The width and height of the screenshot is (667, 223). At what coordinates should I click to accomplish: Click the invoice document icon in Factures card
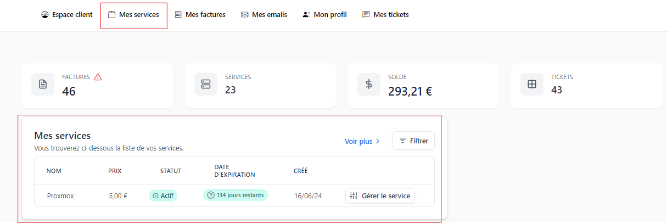coord(43,85)
